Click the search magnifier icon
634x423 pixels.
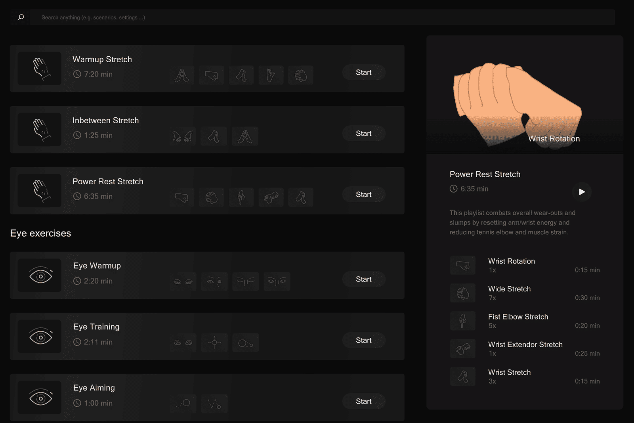21,17
